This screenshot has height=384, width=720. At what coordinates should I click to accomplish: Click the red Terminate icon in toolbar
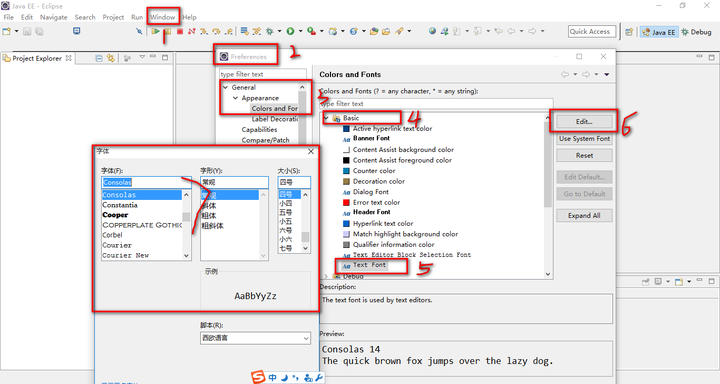tap(180, 32)
